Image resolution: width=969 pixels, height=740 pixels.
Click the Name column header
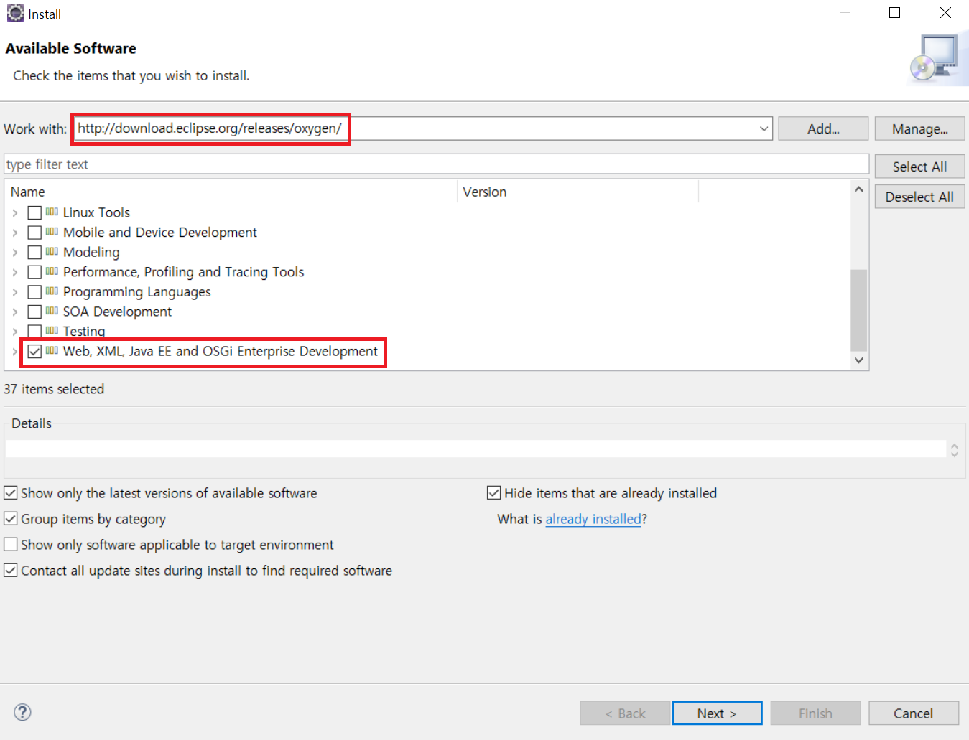click(231, 192)
